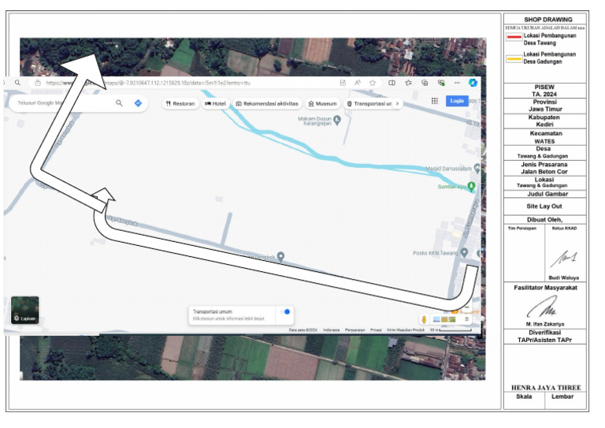Click the browser favorites star icon
The height and width of the screenshot is (428, 605).
tap(373, 83)
